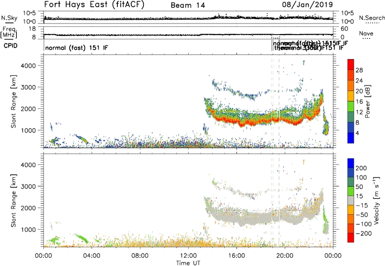Click the "4" value on Power colorbar

357,133
